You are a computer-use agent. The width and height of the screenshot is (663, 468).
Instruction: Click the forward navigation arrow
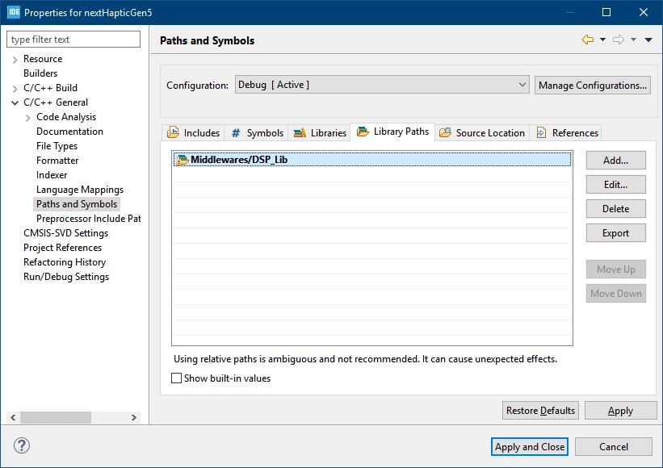point(619,40)
